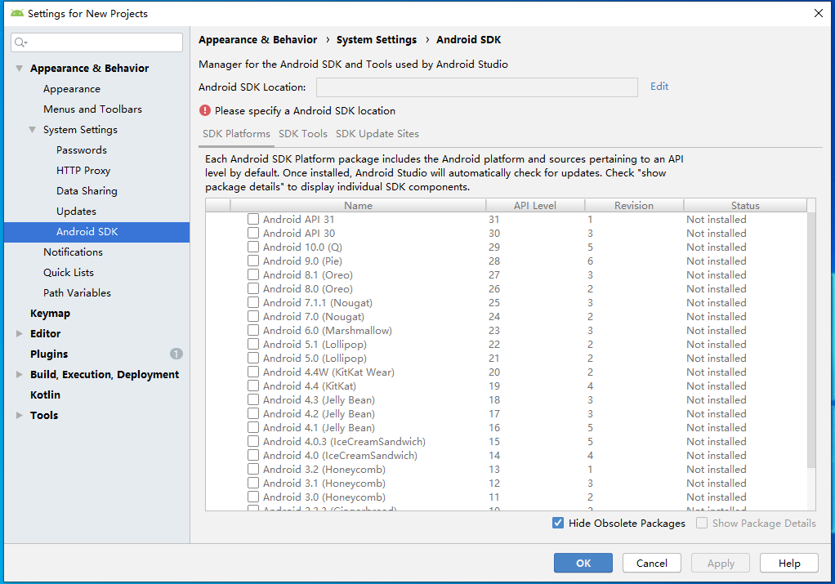
Task: Sort by API Level column header
Action: (x=535, y=206)
